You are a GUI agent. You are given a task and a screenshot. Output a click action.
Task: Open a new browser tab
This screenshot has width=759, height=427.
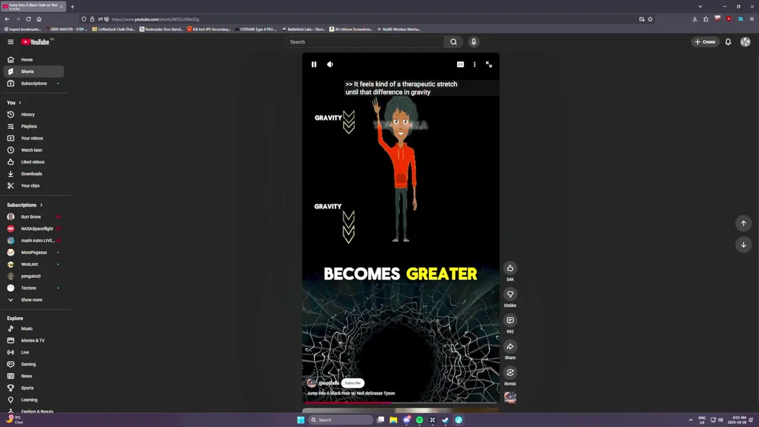[72, 7]
